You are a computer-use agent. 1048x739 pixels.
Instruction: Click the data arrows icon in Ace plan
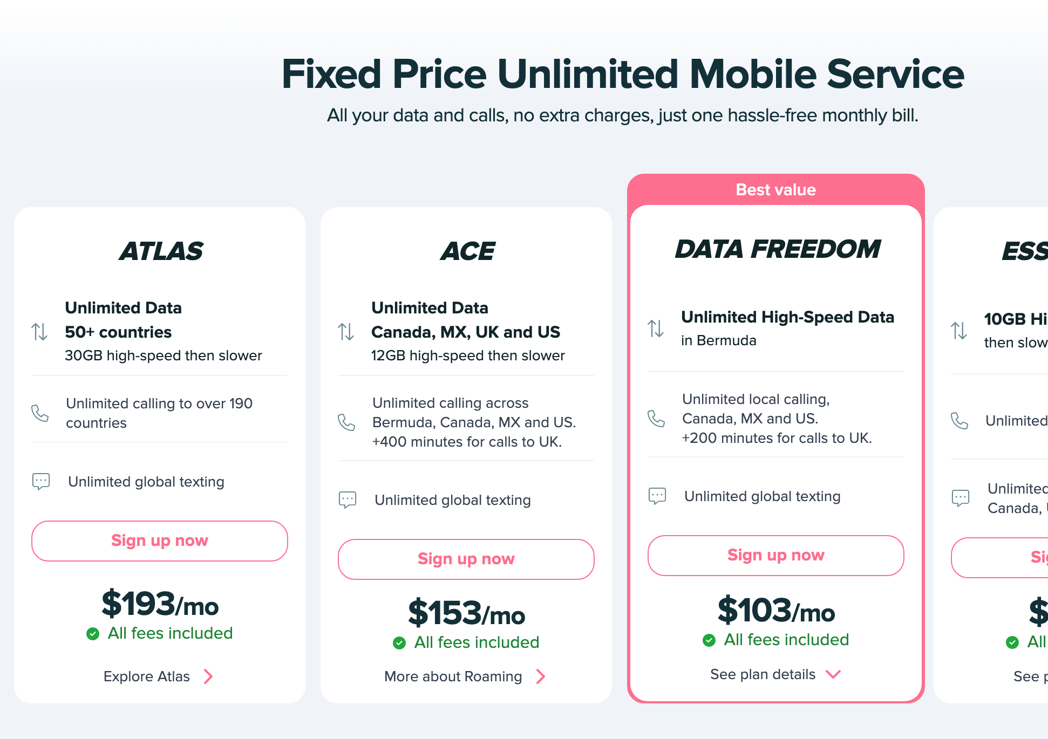pos(346,331)
